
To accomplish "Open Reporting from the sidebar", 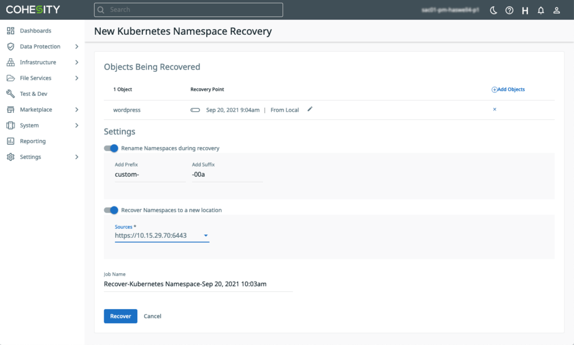I will [x=33, y=141].
